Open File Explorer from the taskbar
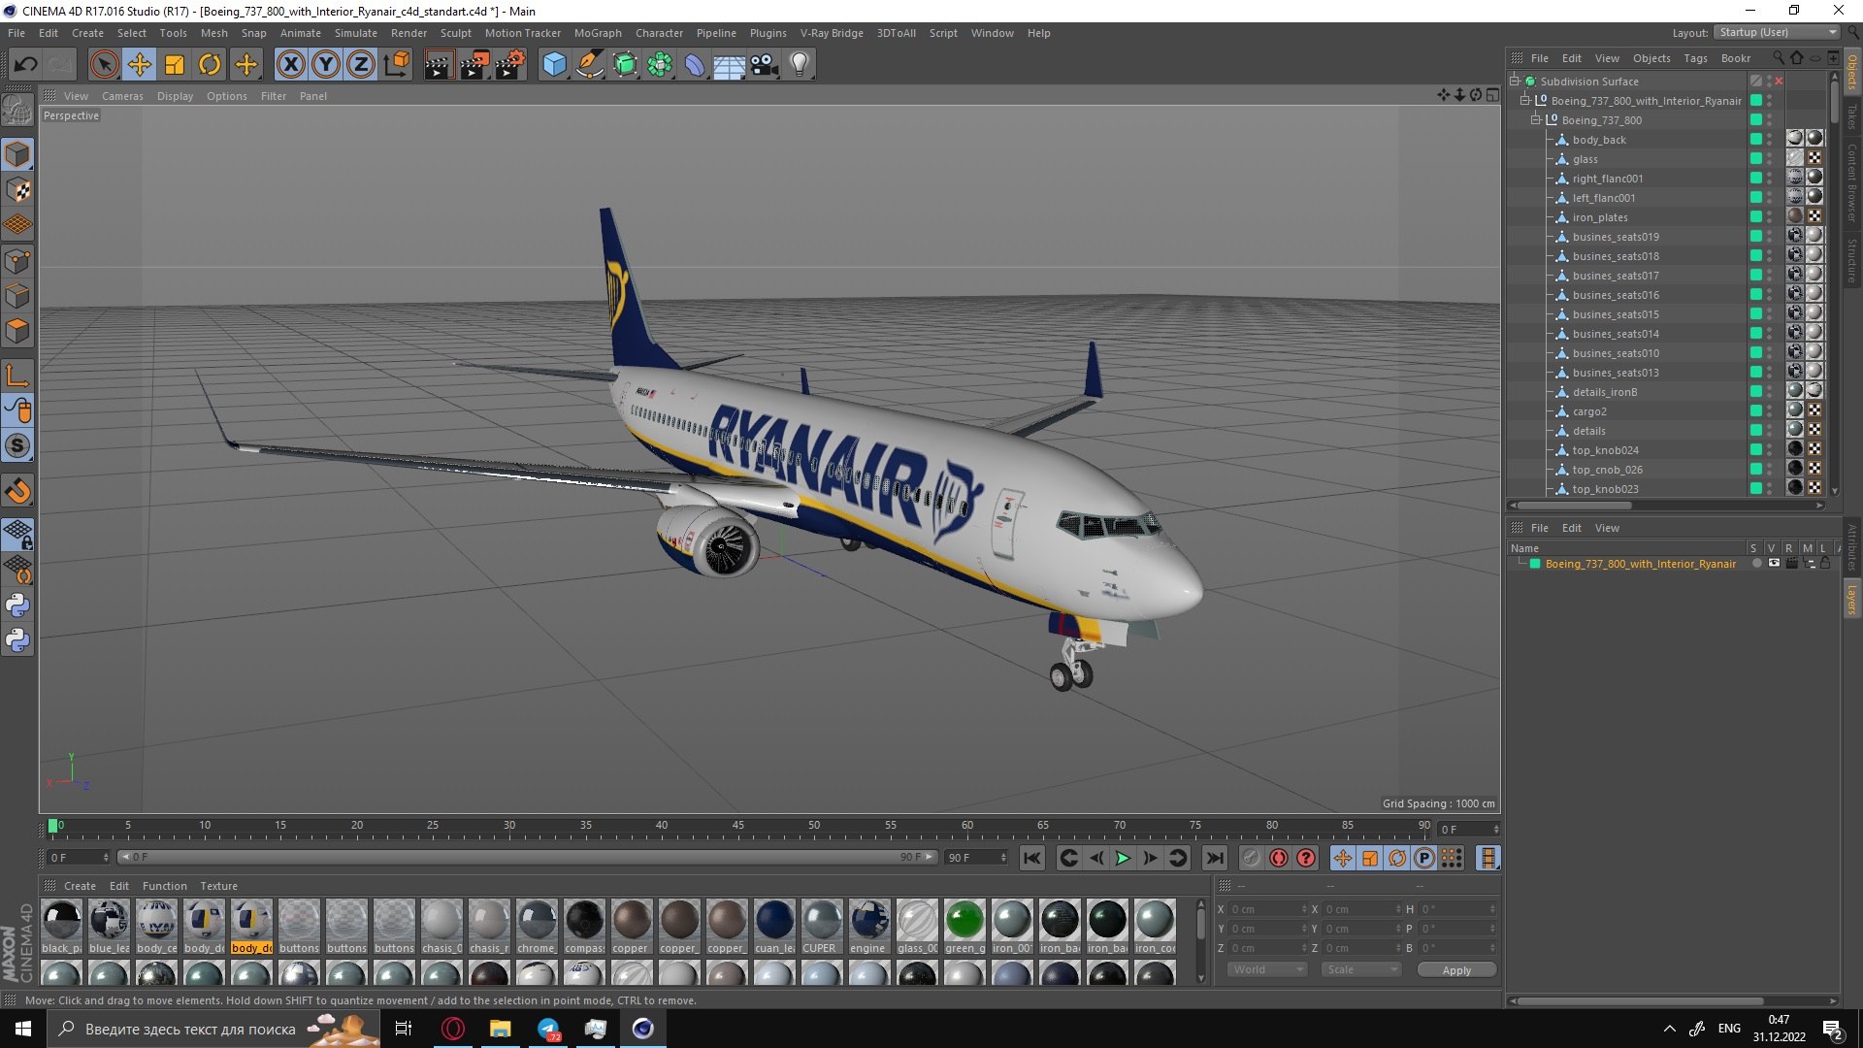Screen dimensions: 1863x1048 coord(500,1029)
